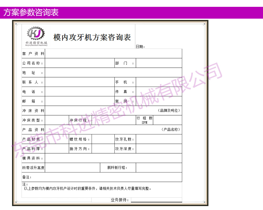Select the 冲床行程 label
This screenshot has width=263, height=210.
[x=80, y=120]
